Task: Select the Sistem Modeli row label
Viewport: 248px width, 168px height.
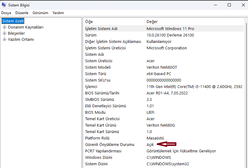Action: coord(98,67)
